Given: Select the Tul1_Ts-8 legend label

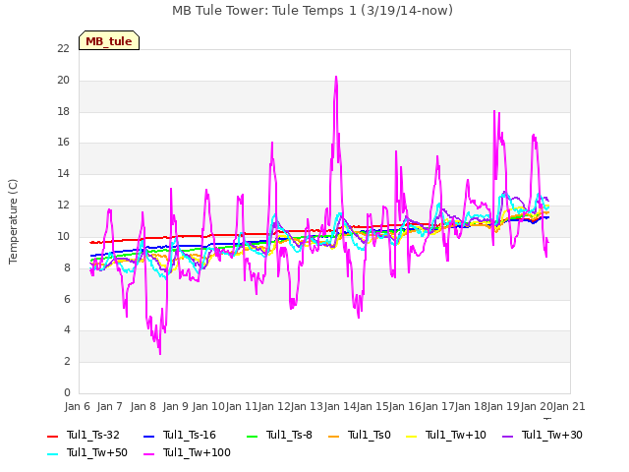Looking at the screenshot, I should pos(289,435).
